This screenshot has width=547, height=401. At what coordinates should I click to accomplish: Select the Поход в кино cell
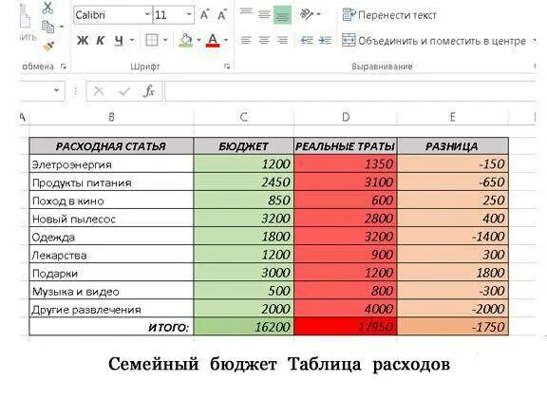tap(111, 200)
